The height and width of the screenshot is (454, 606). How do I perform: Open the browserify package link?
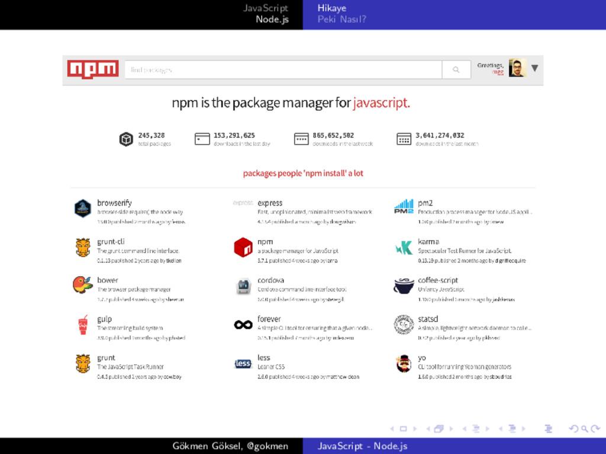(x=114, y=203)
